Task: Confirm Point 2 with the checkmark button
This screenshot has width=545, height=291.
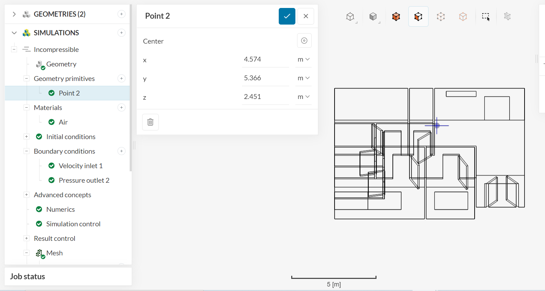Action: click(x=287, y=16)
